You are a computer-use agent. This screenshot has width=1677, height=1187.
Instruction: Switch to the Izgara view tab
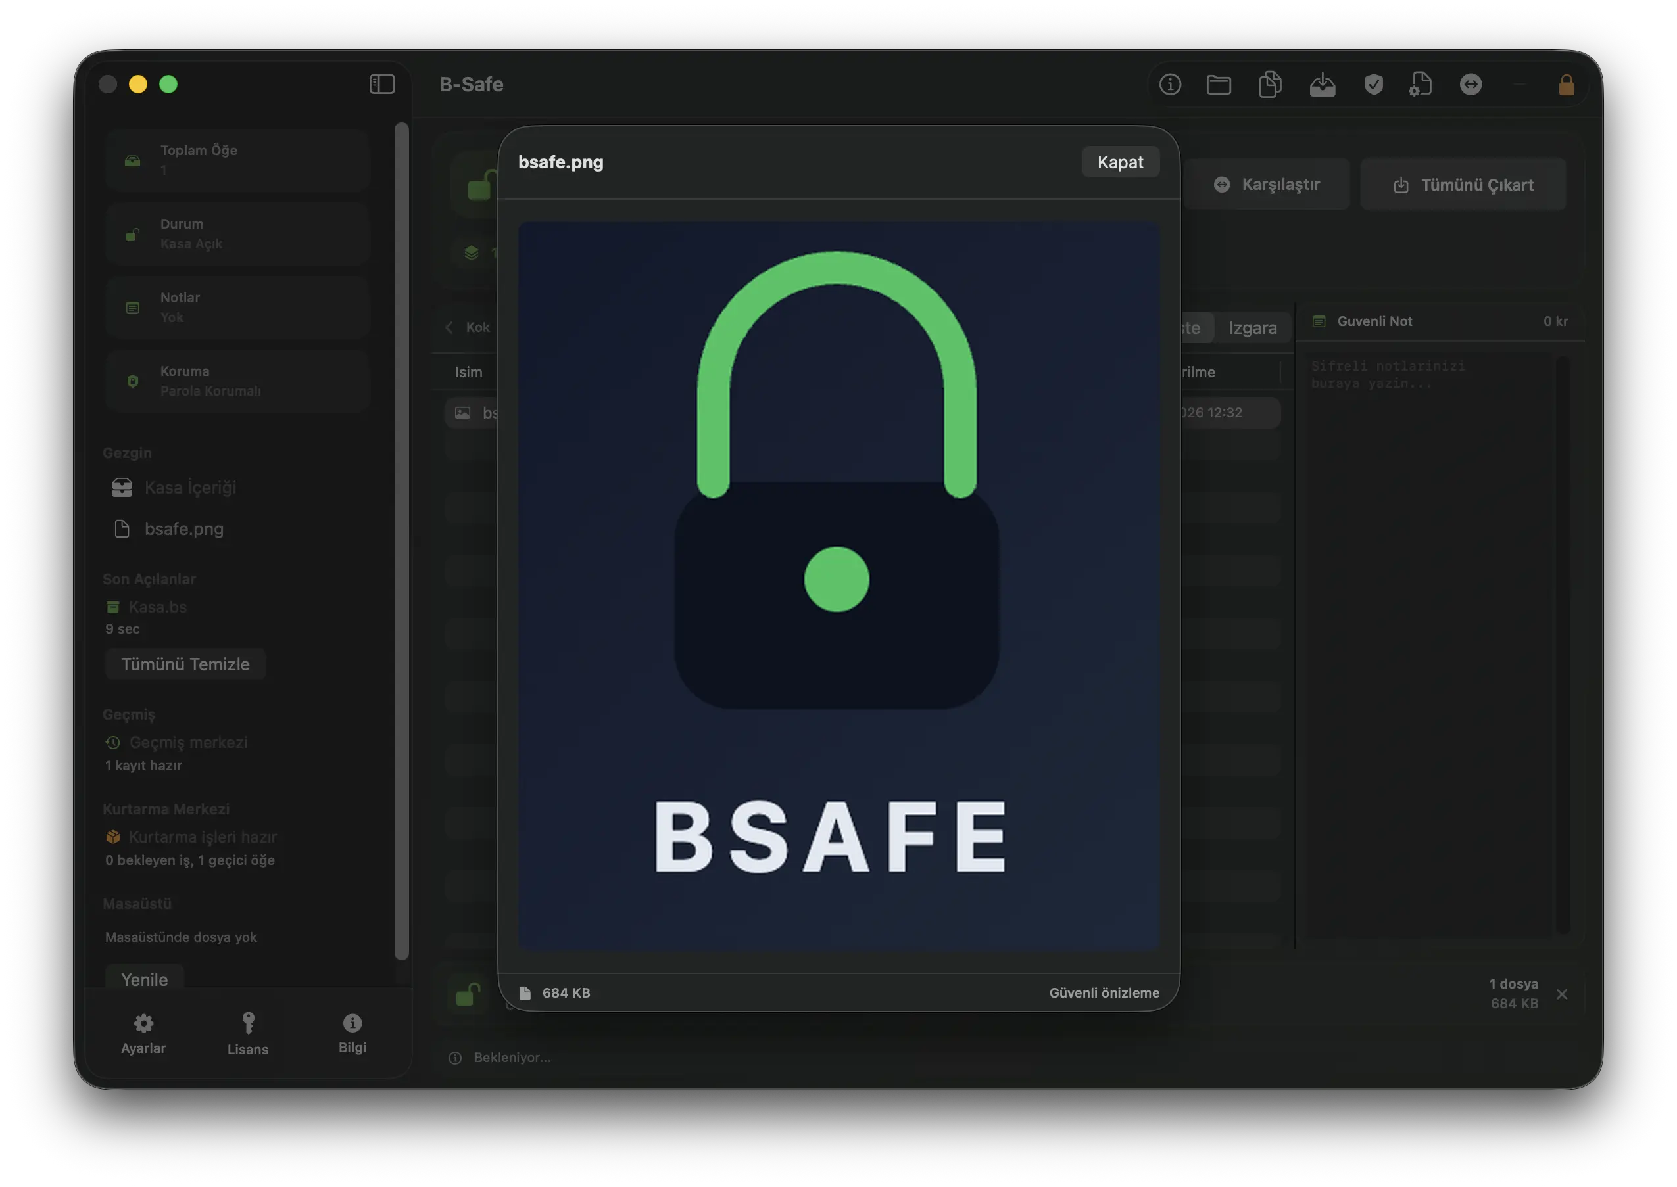(x=1252, y=328)
